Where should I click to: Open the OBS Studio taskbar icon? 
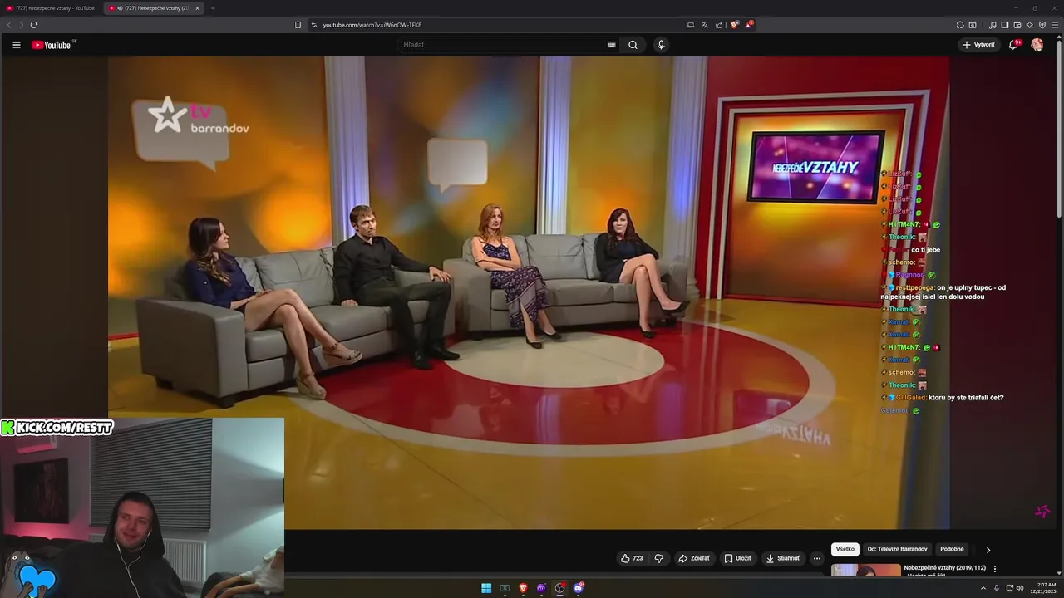(x=559, y=588)
